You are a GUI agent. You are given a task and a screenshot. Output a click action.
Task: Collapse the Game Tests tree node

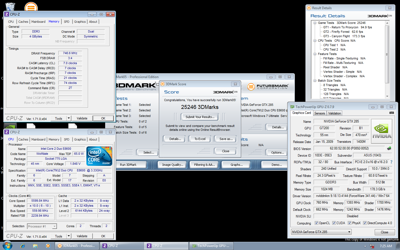(x=315, y=23)
